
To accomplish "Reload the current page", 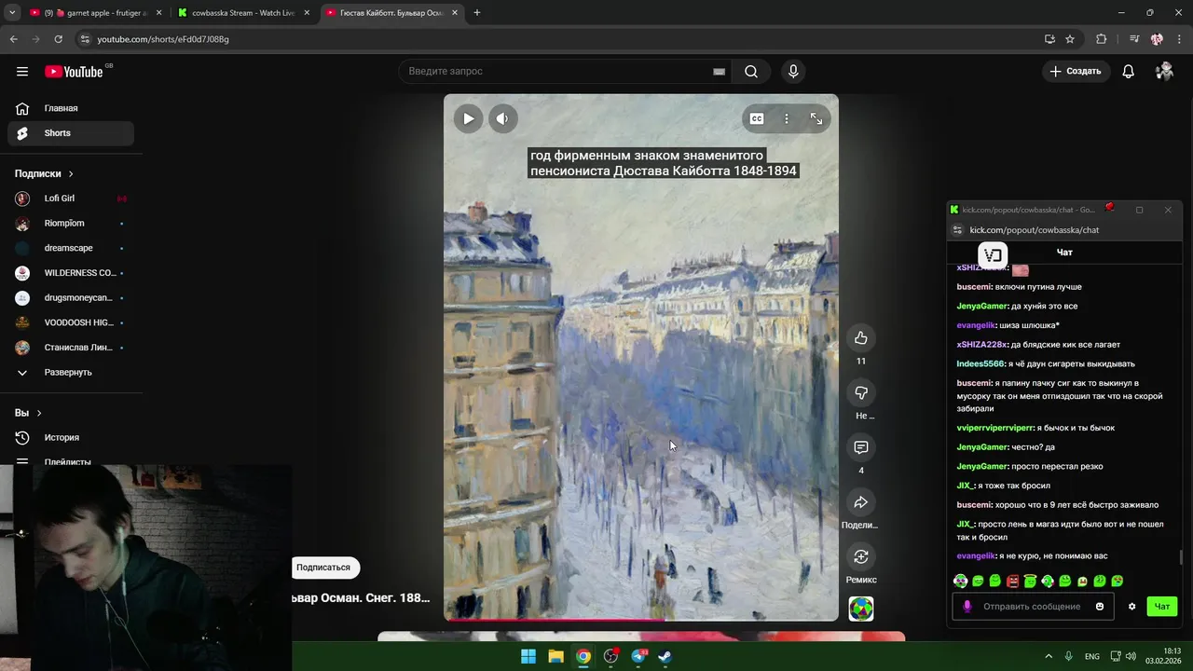I will point(58,39).
